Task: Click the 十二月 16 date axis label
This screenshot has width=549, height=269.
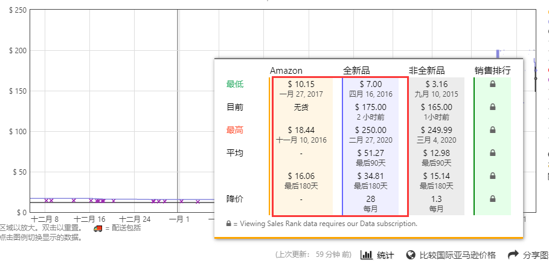Action: pos(89,219)
